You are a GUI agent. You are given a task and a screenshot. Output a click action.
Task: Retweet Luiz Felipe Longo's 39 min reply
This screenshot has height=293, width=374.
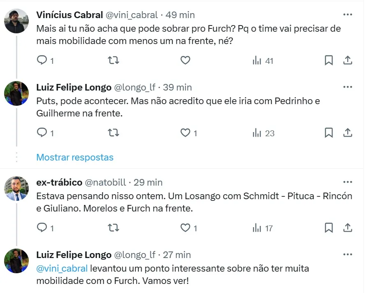113,133
